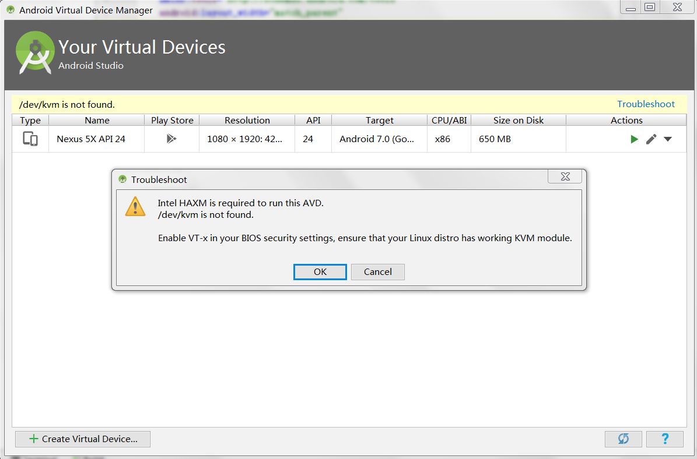The width and height of the screenshot is (697, 459).
Task: Click the warning triangle in the Troubleshoot dialog
Action: pyautogui.click(x=135, y=207)
